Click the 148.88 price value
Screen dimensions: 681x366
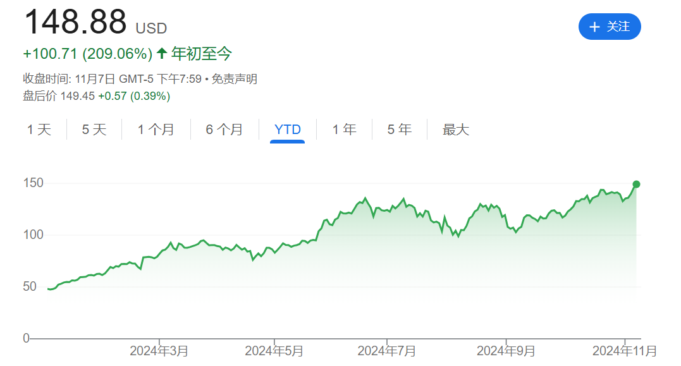coord(75,22)
